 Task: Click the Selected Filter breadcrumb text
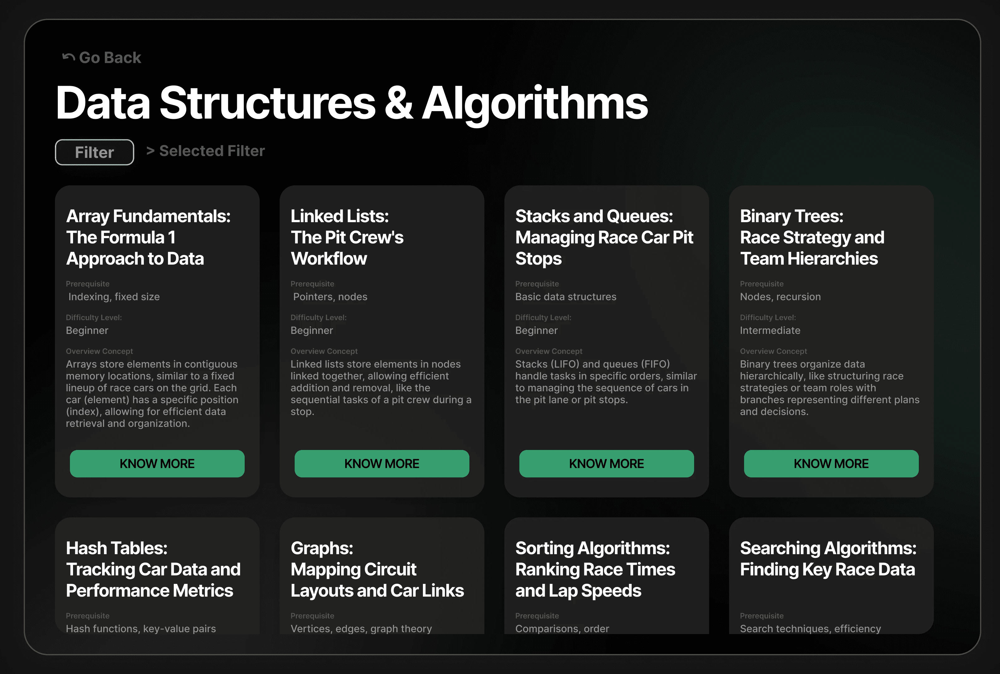tap(212, 151)
